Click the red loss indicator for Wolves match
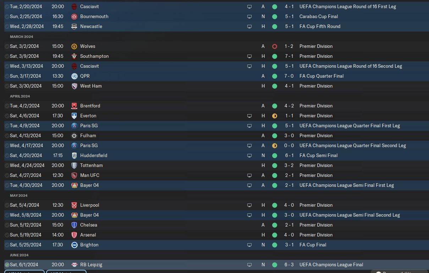This screenshot has height=273, width=429. (274, 46)
